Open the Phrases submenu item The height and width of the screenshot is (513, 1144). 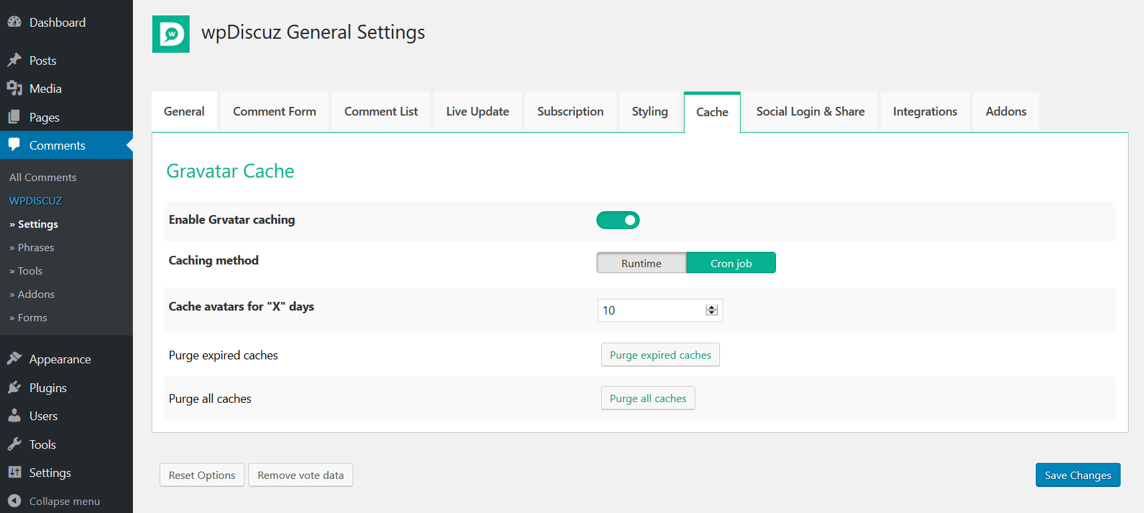36,248
